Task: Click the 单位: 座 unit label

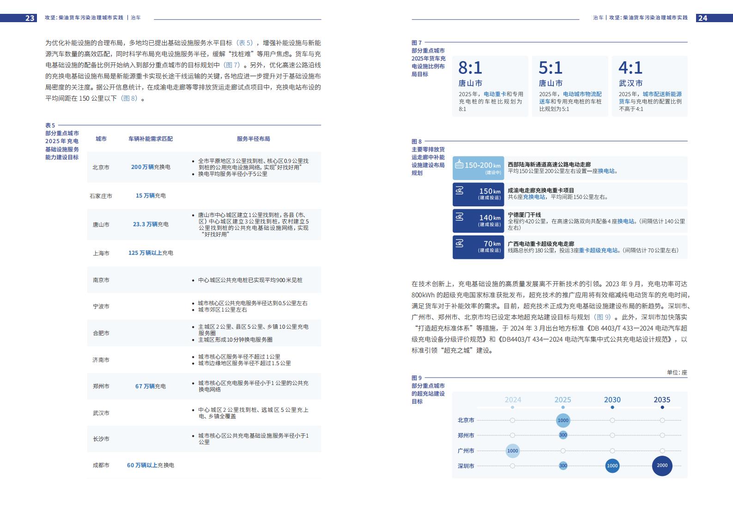Action: coord(677,373)
